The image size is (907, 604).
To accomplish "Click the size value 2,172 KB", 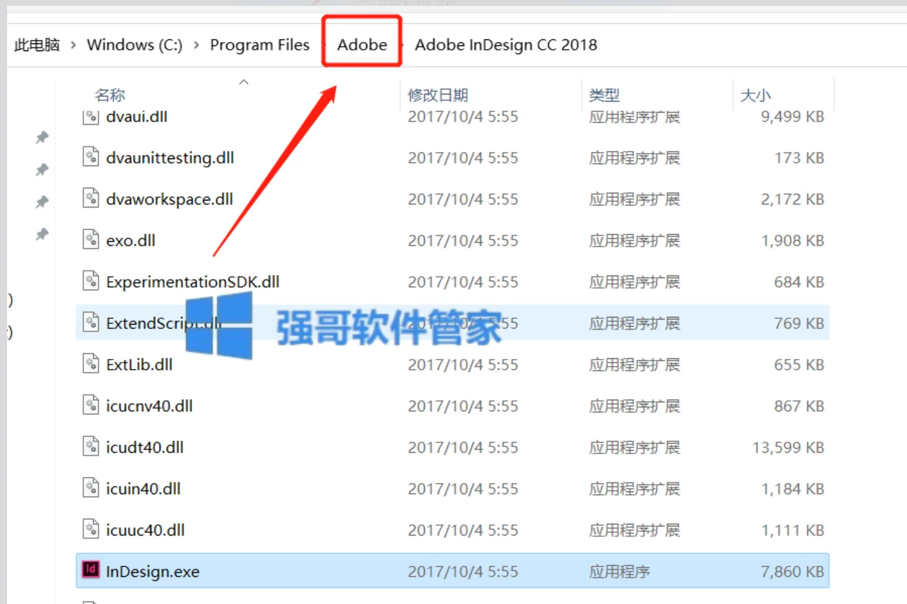I will click(x=793, y=199).
